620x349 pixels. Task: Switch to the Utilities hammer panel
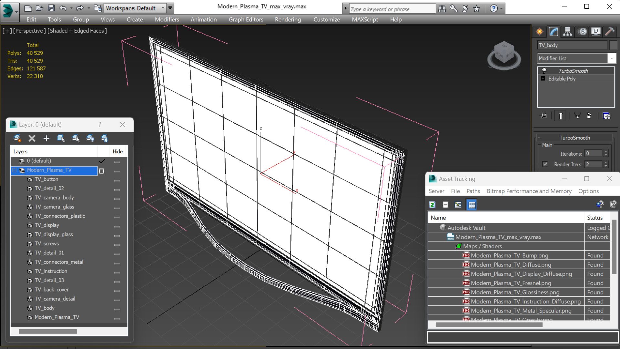coord(610,31)
